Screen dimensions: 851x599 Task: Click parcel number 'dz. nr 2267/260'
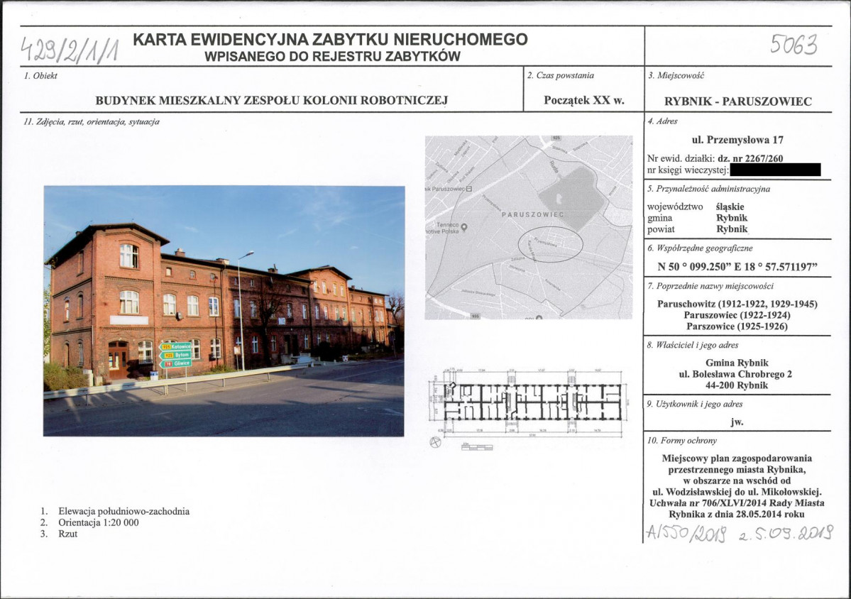click(750, 159)
